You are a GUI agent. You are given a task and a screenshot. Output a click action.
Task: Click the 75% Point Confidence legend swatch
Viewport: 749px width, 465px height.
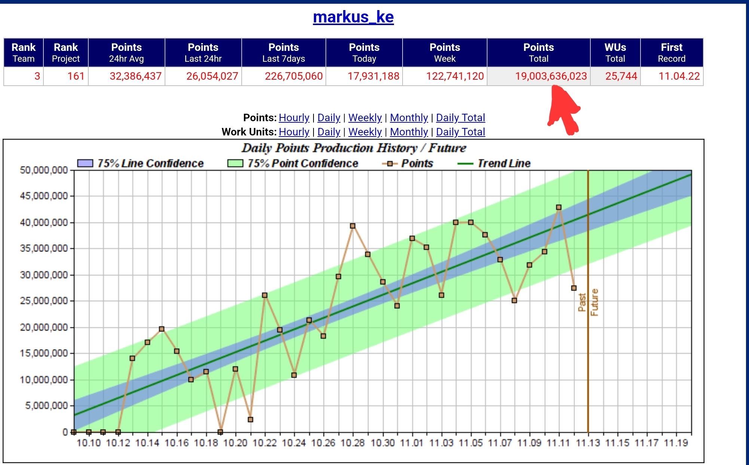(x=235, y=163)
